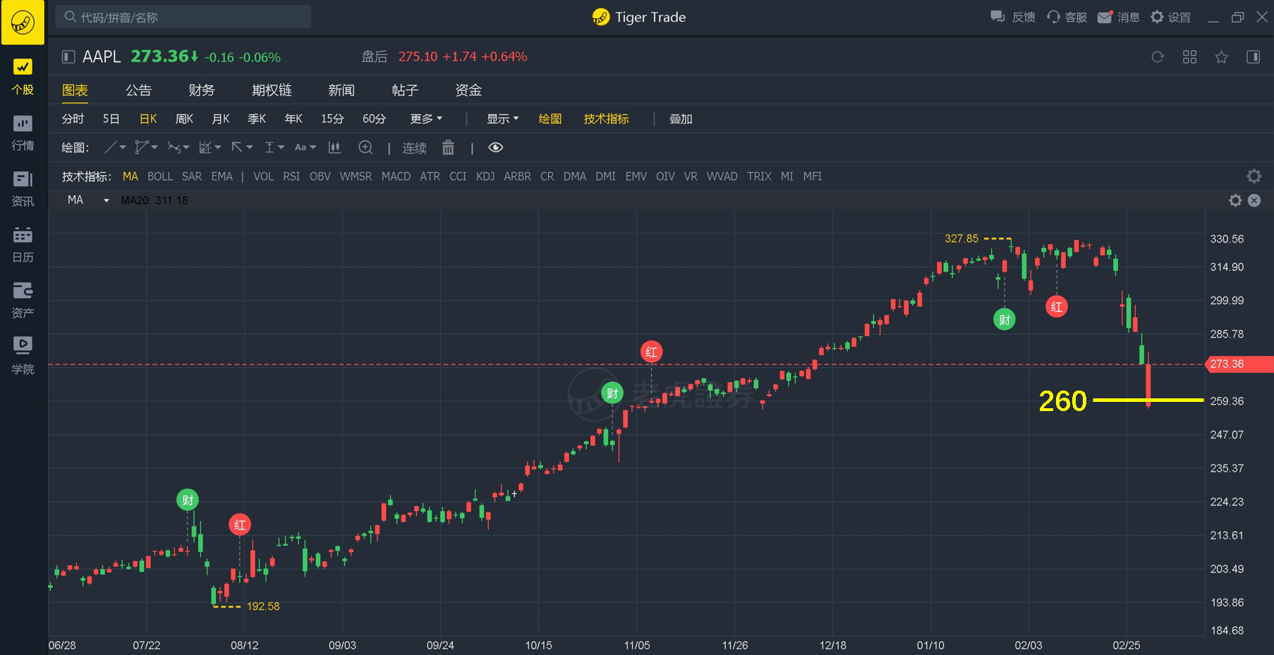Select the 60分 sixty-minute period

[374, 119]
